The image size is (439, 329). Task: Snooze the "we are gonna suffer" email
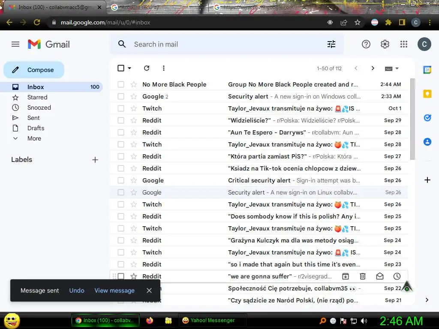397,276
